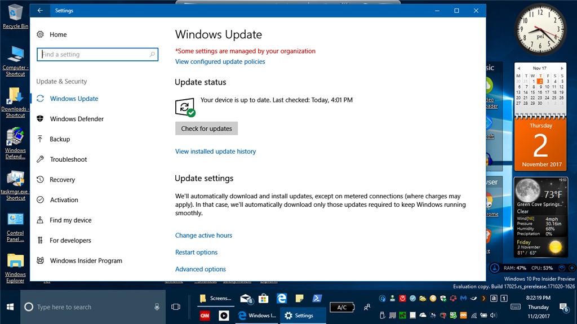The image size is (577, 324).
Task: Click the taskbar search box
Action: pyautogui.click(x=93, y=307)
